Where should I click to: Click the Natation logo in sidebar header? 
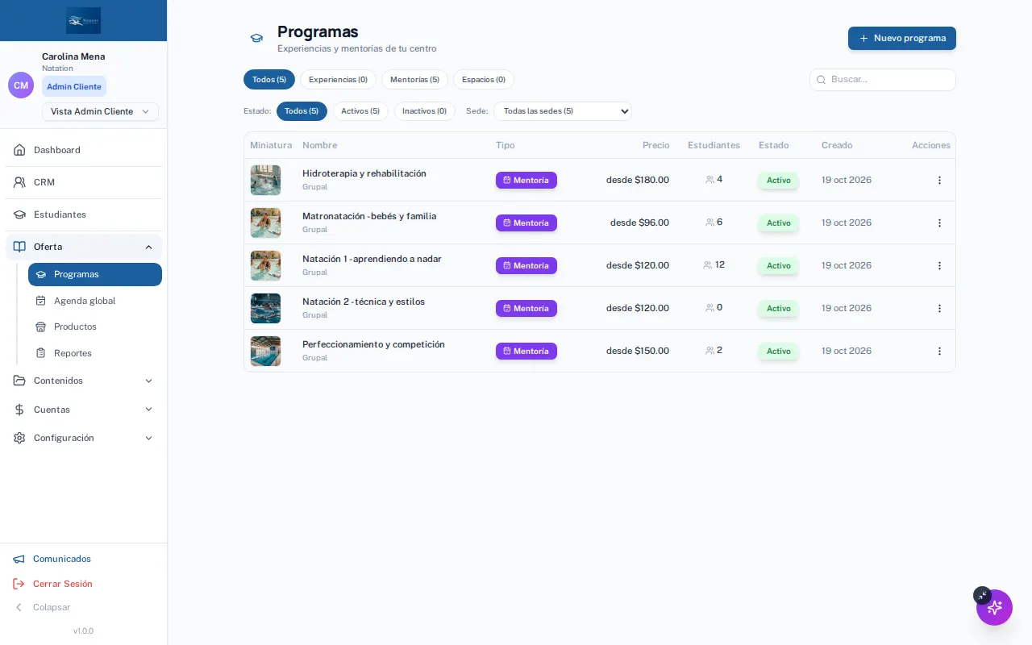point(84,20)
